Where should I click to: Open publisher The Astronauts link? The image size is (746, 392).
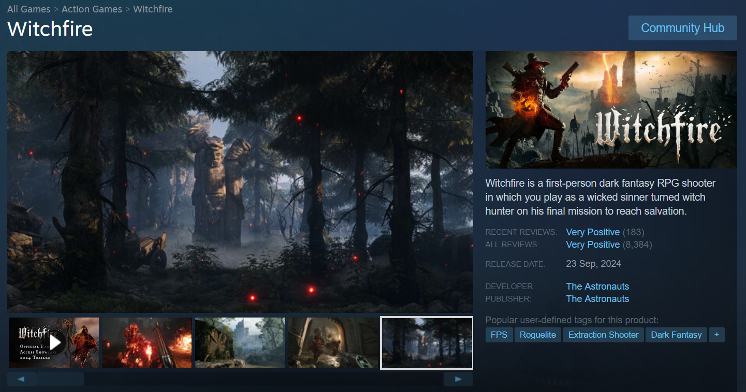597,299
